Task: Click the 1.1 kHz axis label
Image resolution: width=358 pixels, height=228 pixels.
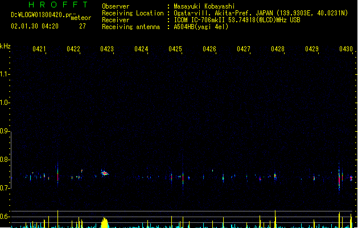Action: point(5,74)
